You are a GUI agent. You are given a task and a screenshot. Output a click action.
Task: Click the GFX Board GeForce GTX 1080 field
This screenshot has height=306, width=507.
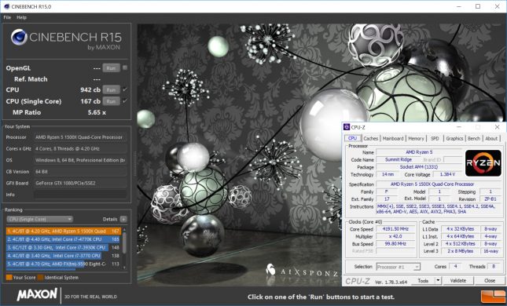point(80,183)
